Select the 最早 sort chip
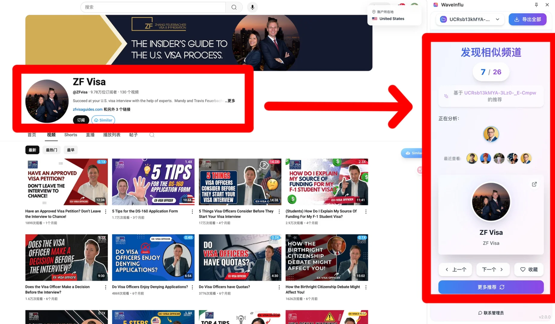 [71, 150]
